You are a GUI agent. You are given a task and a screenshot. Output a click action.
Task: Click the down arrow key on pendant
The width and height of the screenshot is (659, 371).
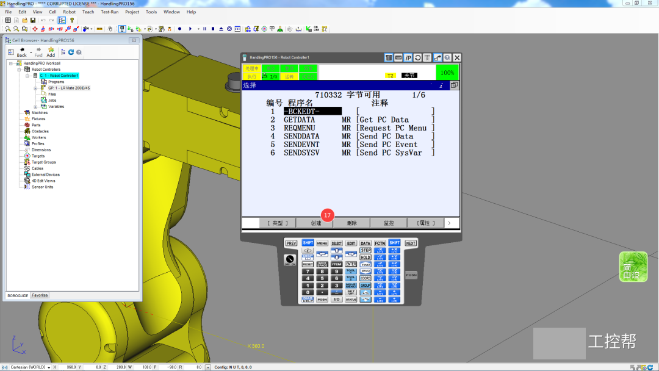(337, 258)
